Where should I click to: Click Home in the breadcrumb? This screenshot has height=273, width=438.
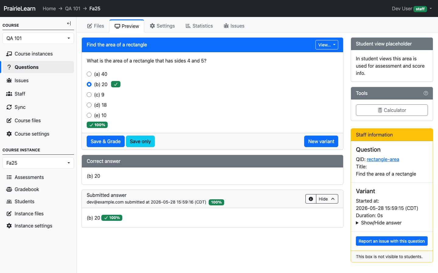(49, 8)
